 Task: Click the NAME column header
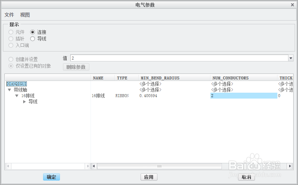pos(103,78)
